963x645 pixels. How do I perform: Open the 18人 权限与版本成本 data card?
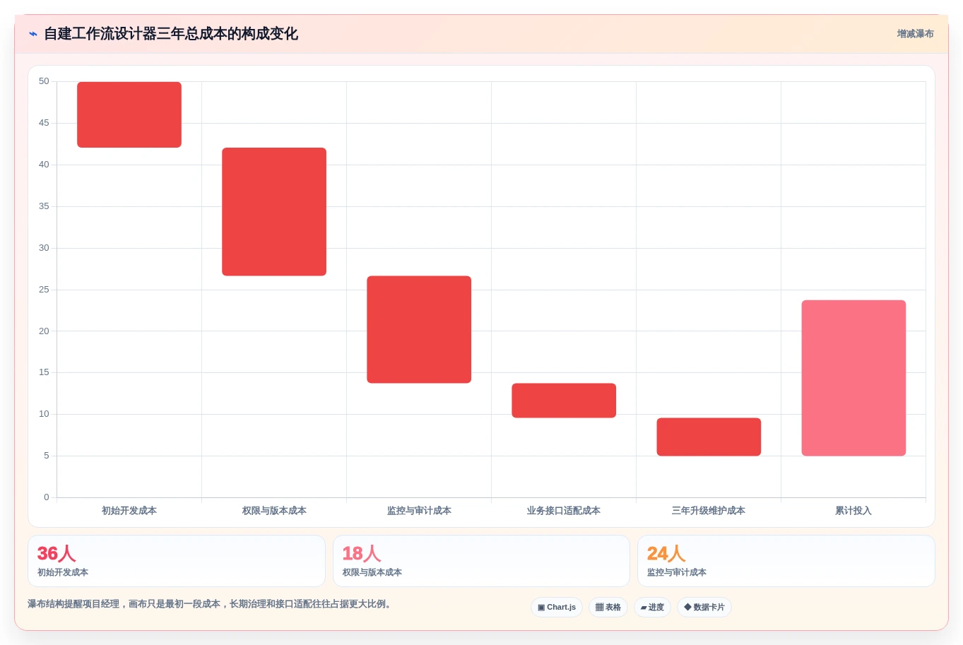coord(481,561)
